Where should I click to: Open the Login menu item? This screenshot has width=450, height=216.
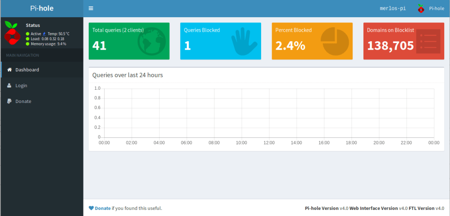pyautogui.click(x=42, y=85)
